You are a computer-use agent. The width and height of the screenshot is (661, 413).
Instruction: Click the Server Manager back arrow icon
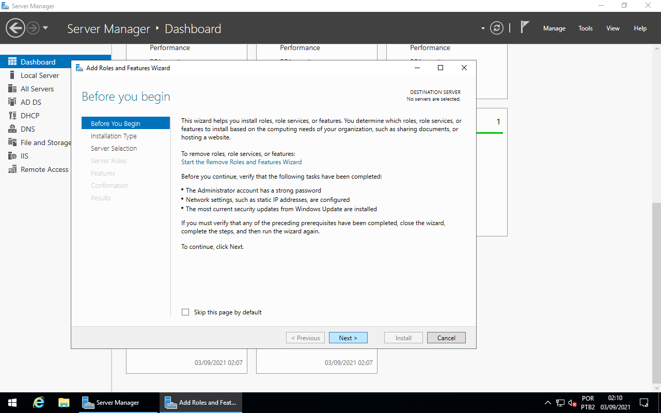coord(15,28)
